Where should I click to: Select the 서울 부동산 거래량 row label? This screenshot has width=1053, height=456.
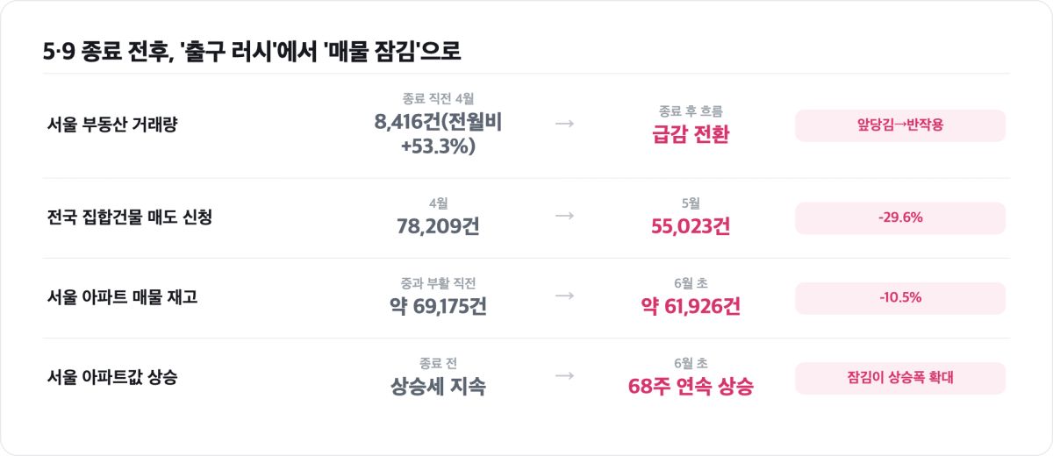point(112,125)
